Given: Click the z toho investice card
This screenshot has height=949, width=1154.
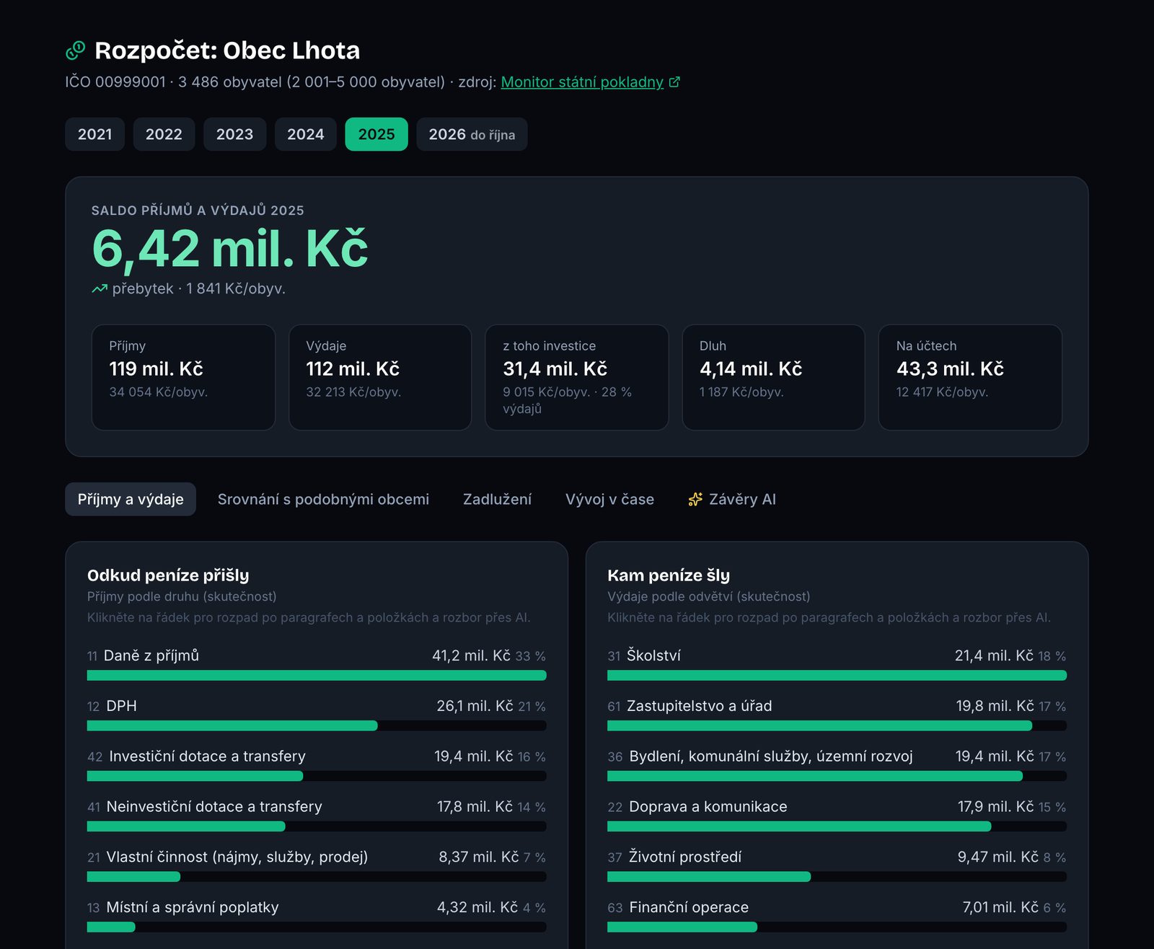Looking at the screenshot, I should 577,377.
